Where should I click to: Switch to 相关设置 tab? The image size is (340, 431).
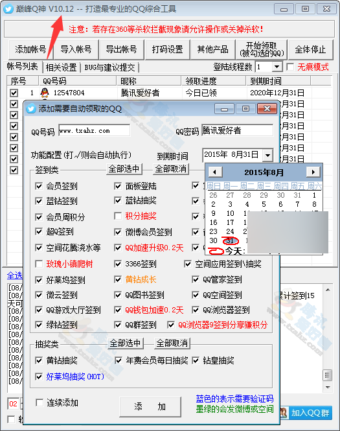tap(61, 67)
